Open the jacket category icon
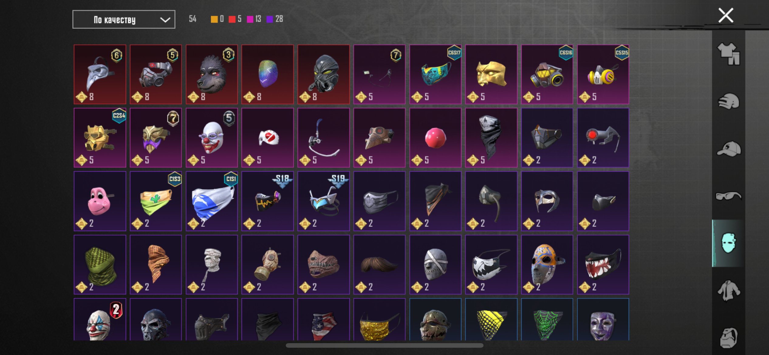Screen dimensions: 769x355 pos(729,291)
